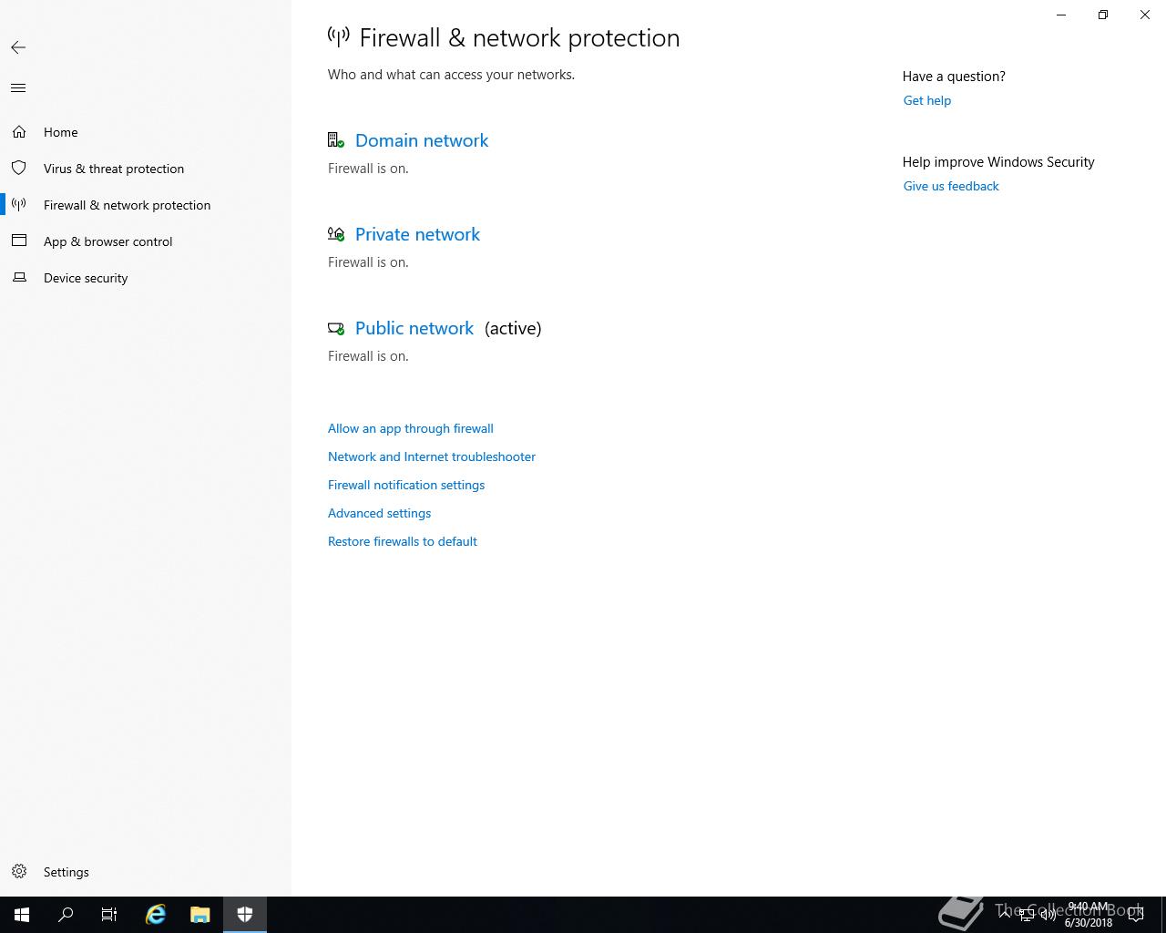The height and width of the screenshot is (933, 1166).
Task: Open Public network settings
Action: (414, 328)
